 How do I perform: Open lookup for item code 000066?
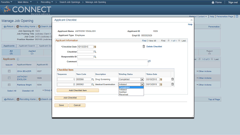(93, 79)
